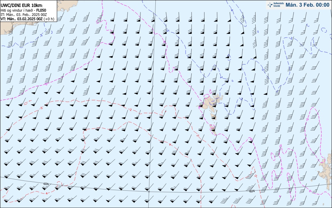332x208 pixels.
Task: Click the eastern 60N latitude label
Action: (252, 191)
